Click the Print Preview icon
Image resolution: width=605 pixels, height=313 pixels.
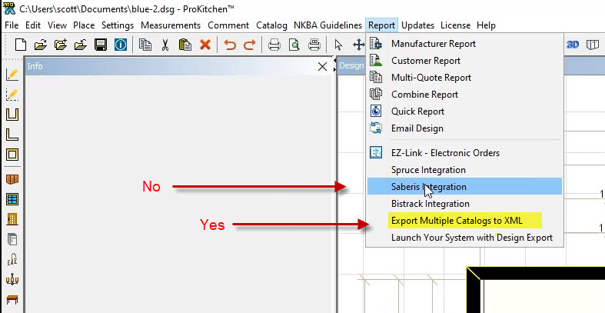[294, 45]
